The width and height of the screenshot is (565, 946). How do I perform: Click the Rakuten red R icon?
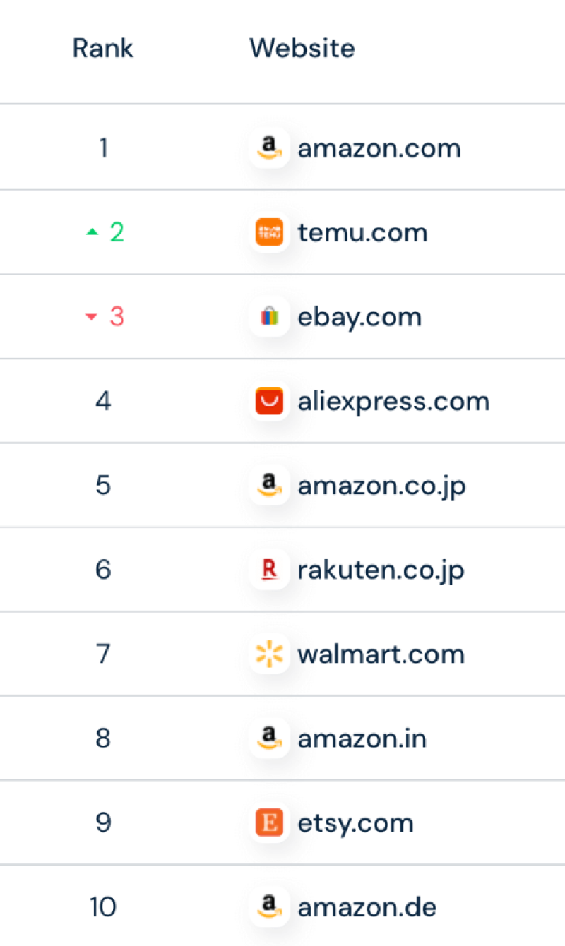coord(269,569)
